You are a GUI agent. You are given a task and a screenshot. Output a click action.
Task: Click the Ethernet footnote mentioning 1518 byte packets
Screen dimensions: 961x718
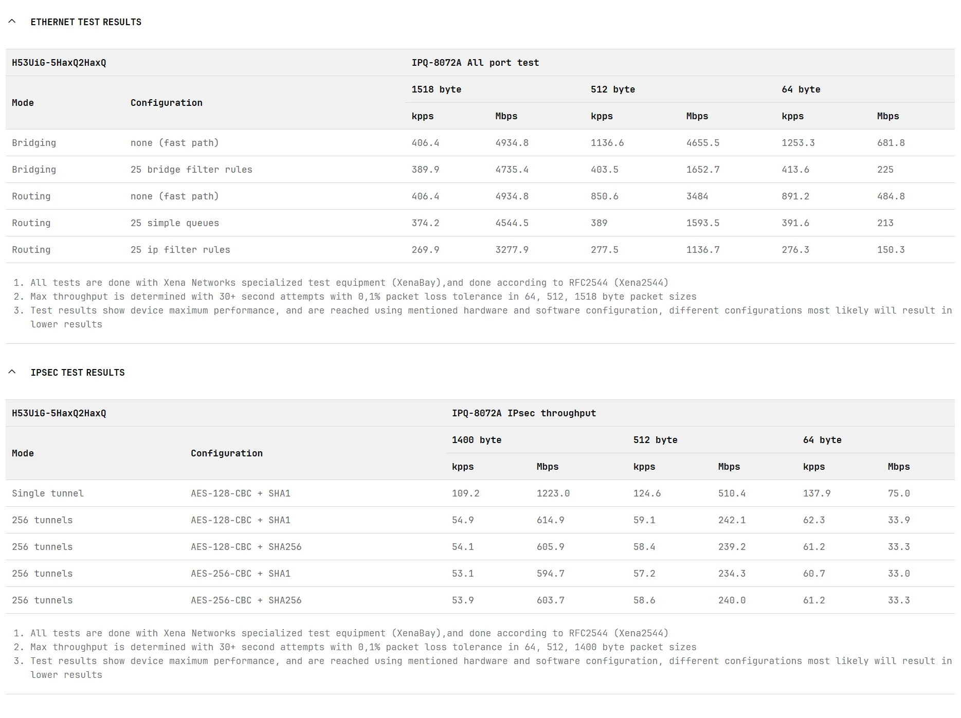pos(363,297)
